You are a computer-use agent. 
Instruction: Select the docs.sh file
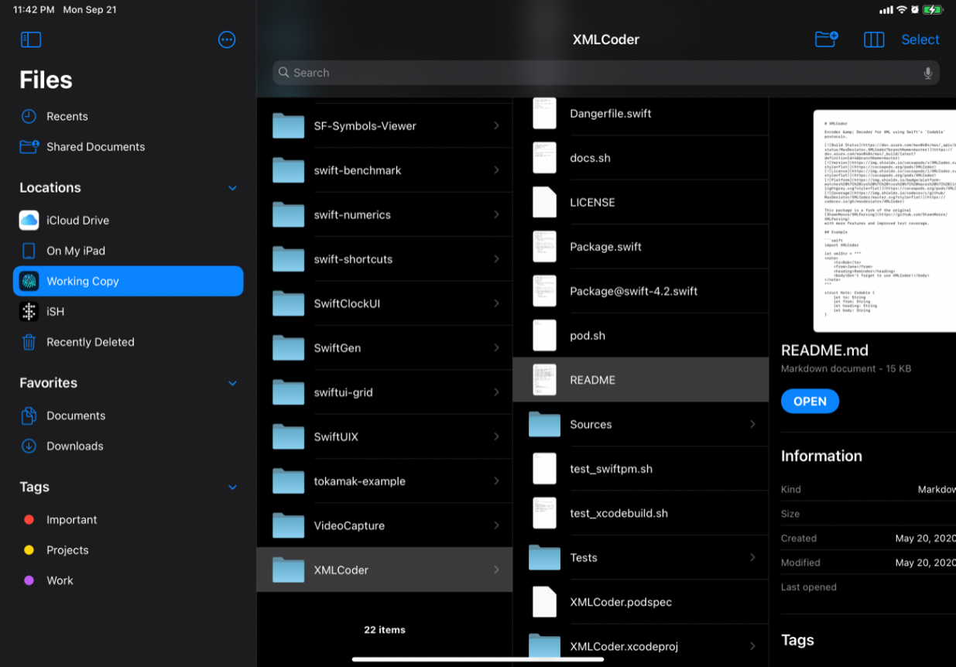coord(641,158)
